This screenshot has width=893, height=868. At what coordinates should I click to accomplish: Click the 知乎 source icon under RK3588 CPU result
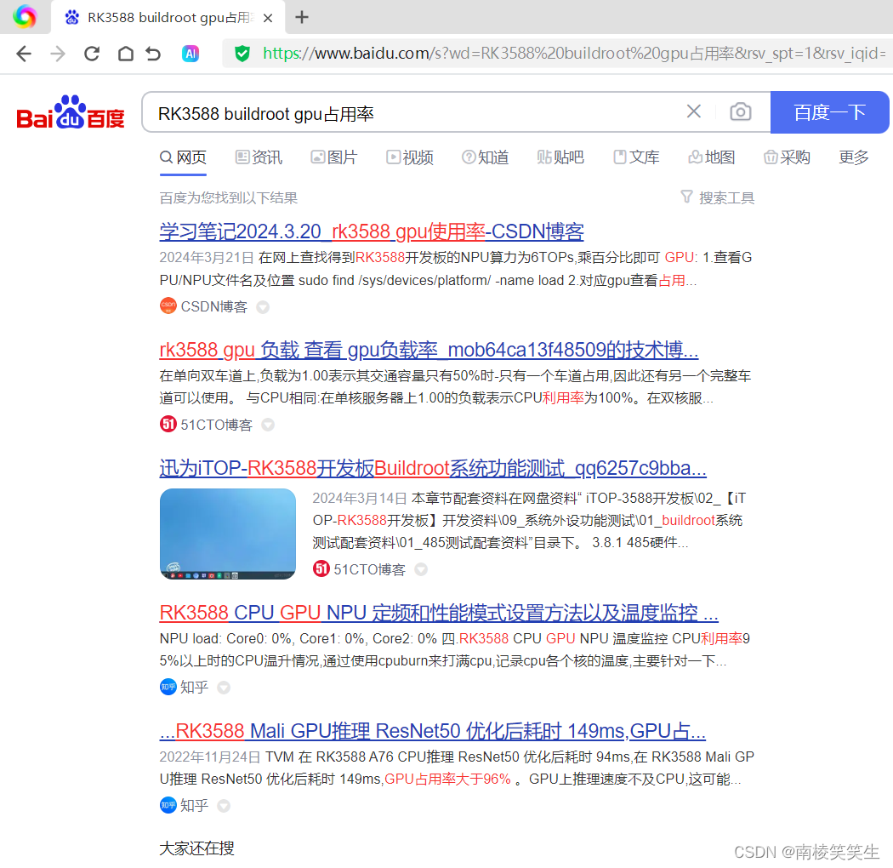[168, 687]
